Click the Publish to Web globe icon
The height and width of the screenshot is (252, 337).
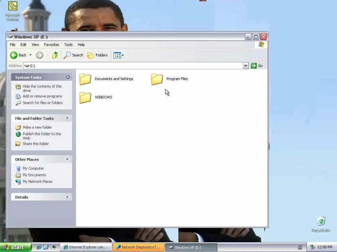point(18,134)
